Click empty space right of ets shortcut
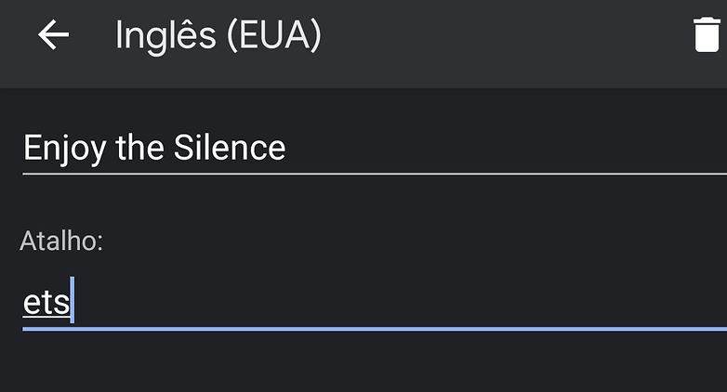The height and width of the screenshot is (392, 727). 399,302
